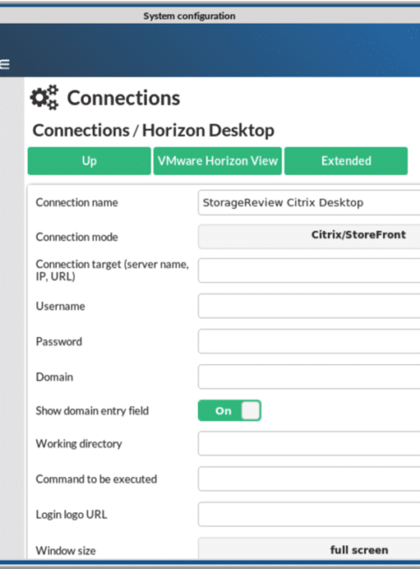The image size is (420, 569).
Task: Click the Connections page heading
Action: coord(123,98)
